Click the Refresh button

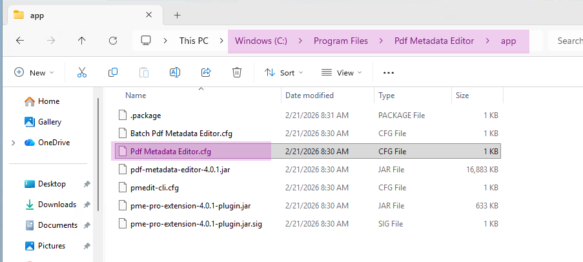[113, 41]
